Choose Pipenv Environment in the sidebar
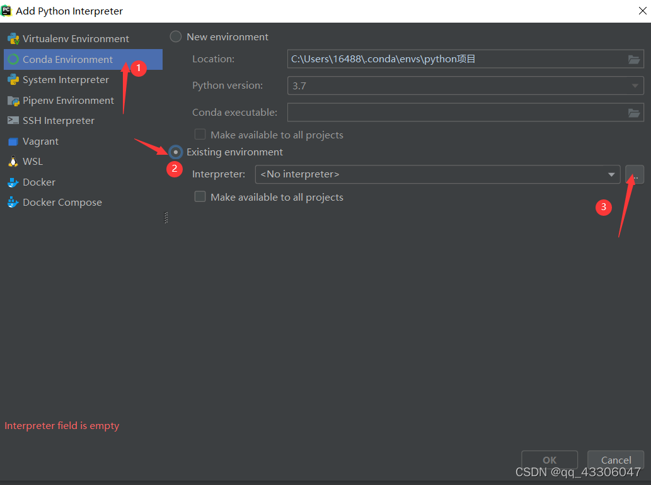The image size is (651, 485). coord(83,100)
